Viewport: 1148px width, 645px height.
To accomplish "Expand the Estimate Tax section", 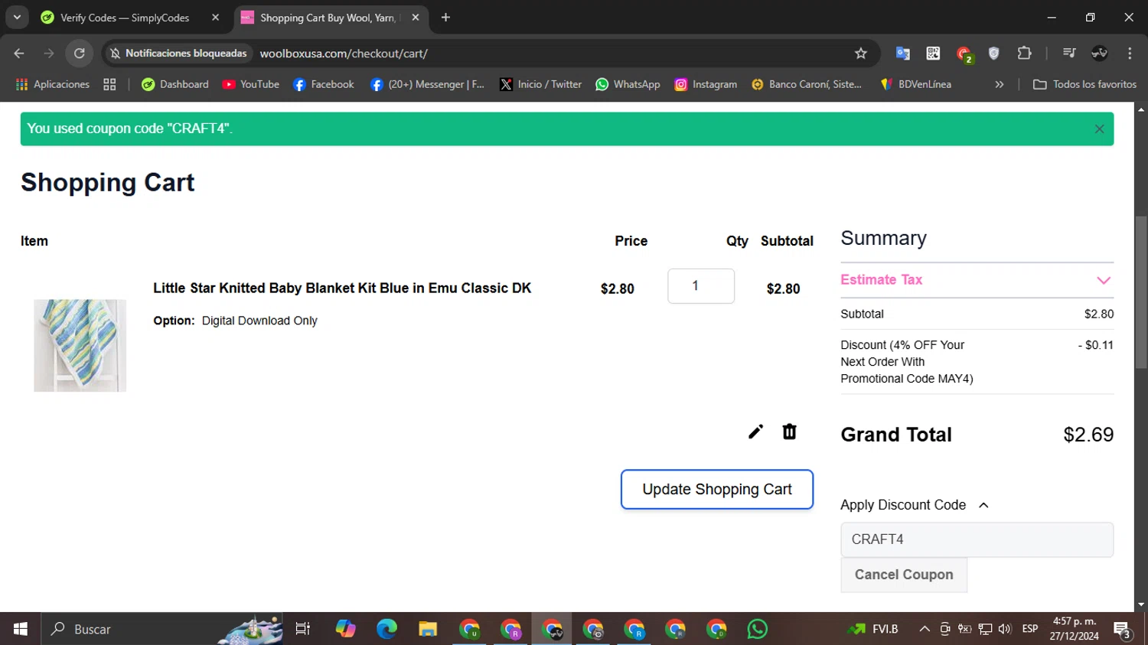I will tap(977, 280).
